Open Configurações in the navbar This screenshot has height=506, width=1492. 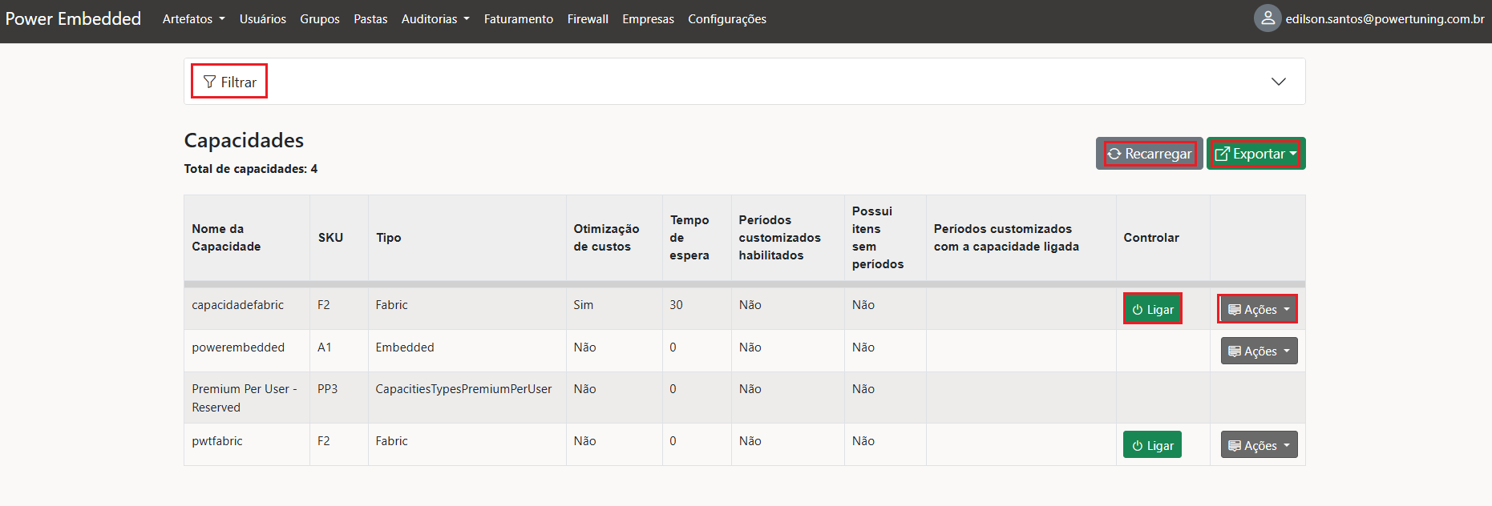tap(726, 19)
